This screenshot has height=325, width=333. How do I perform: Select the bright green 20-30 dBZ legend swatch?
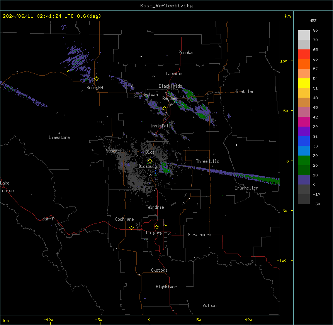[x=304, y=161]
